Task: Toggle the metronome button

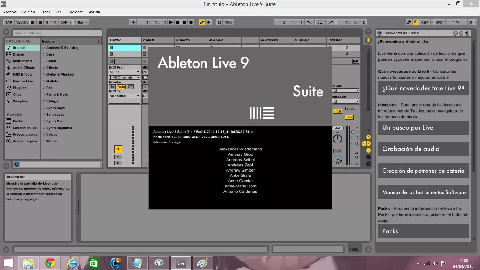Action: pyautogui.click(x=65, y=22)
